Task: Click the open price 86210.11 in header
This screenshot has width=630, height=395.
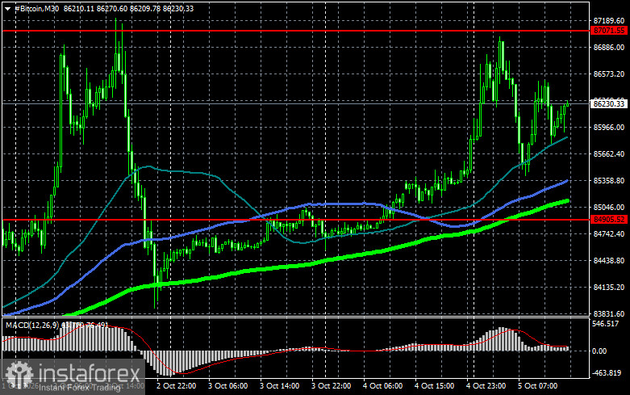Action: click(79, 8)
